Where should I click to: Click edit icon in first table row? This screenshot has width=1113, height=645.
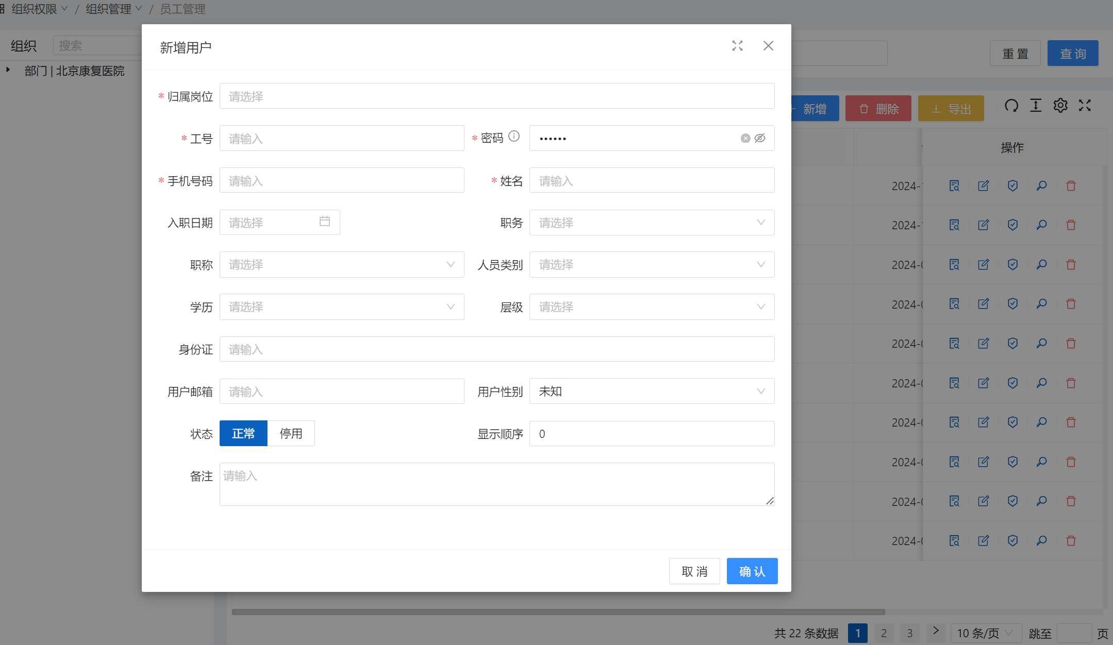984,186
